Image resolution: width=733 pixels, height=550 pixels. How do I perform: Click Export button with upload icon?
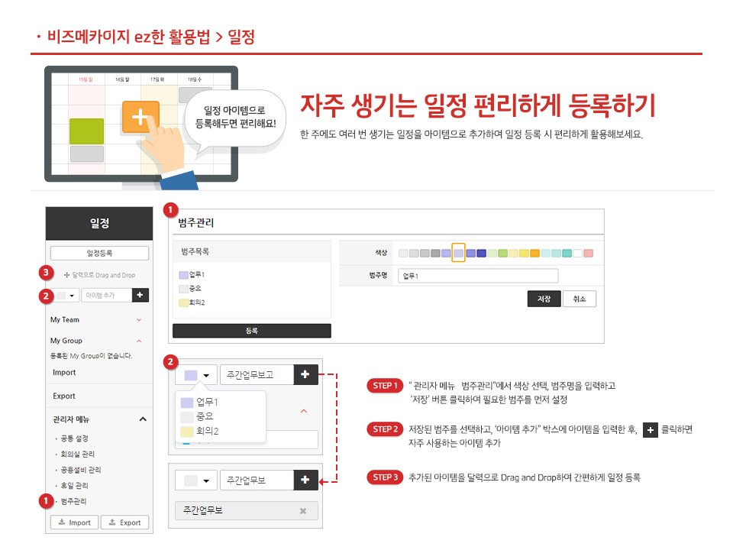(x=124, y=522)
